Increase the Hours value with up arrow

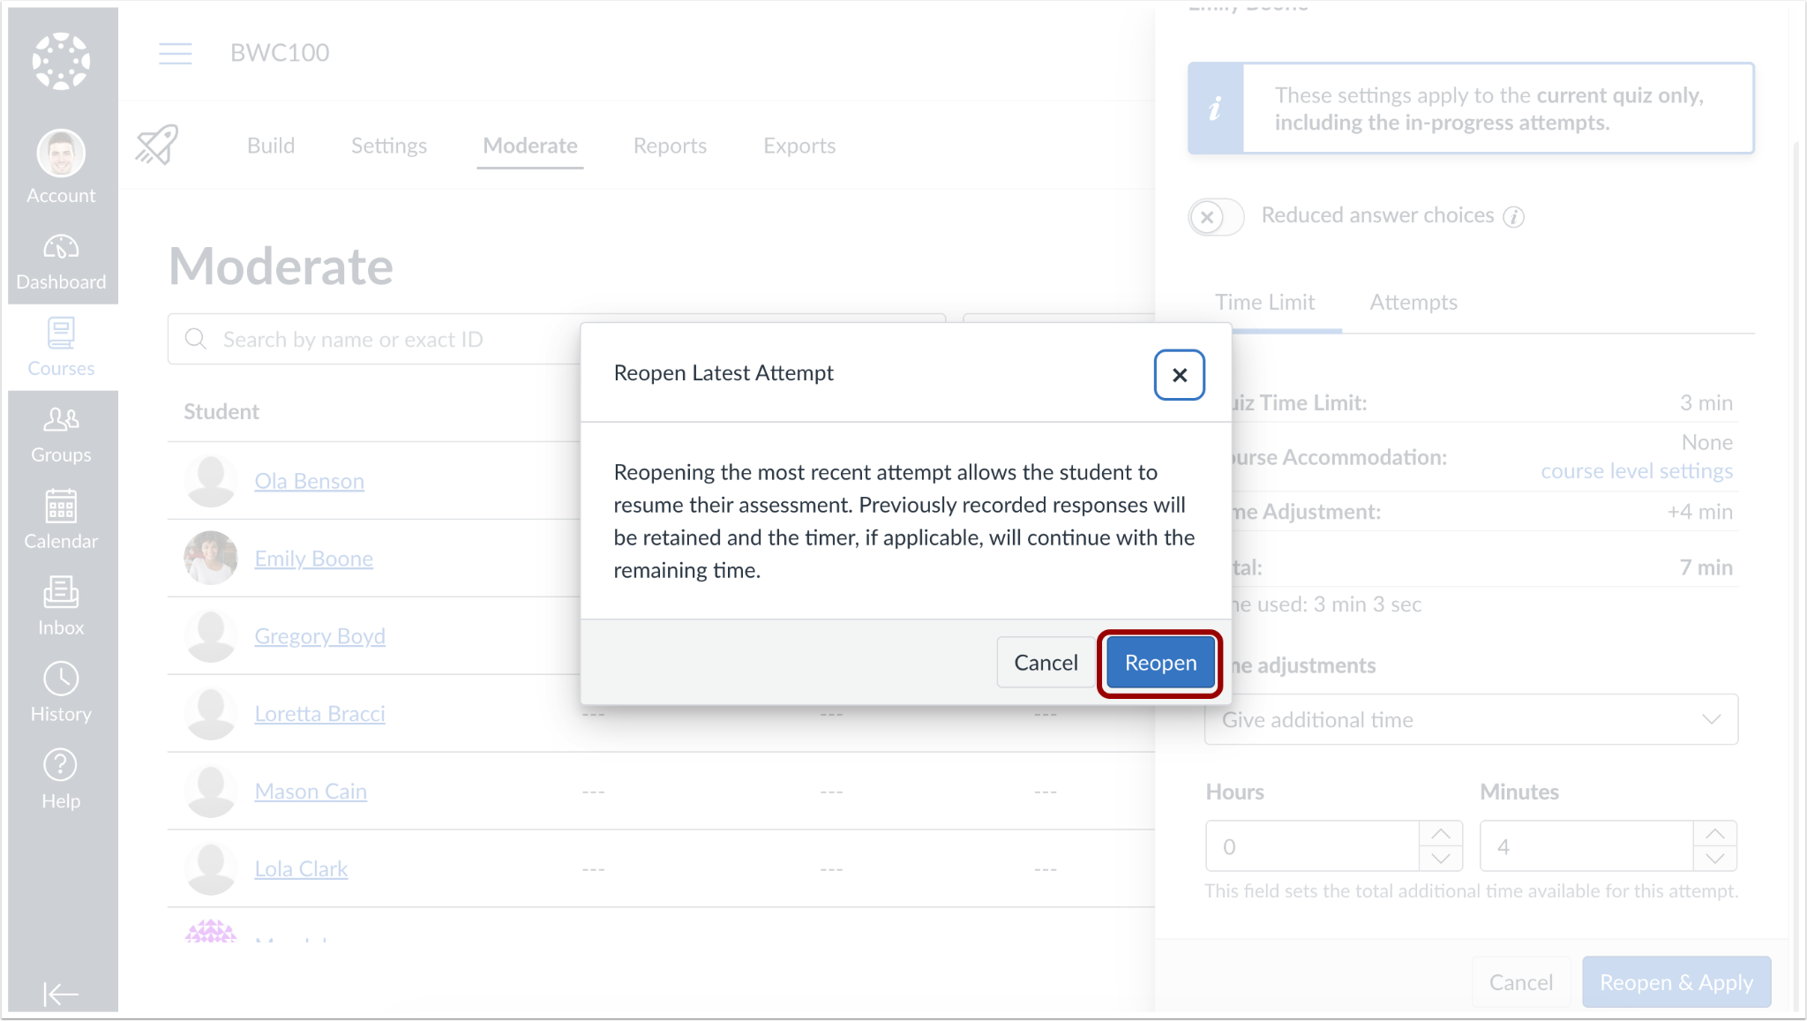coord(1441,834)
